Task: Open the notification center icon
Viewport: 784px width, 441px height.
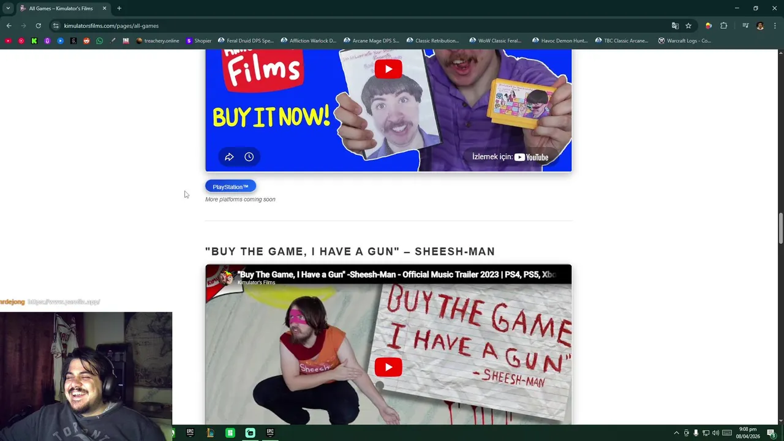Action: click(772, 433)
